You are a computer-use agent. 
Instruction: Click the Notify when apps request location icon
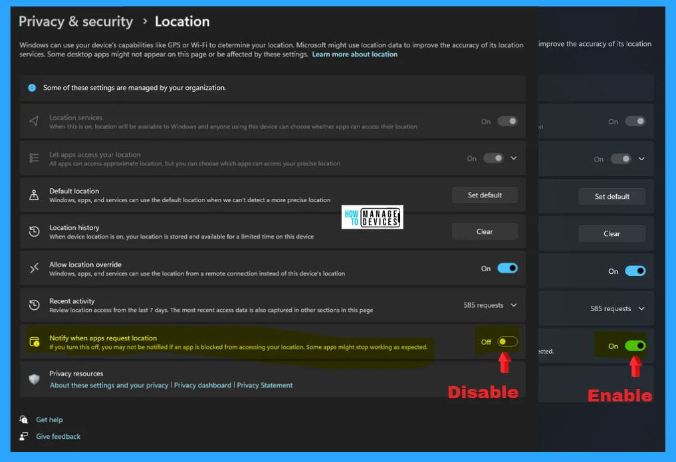[x=34, y=342]
